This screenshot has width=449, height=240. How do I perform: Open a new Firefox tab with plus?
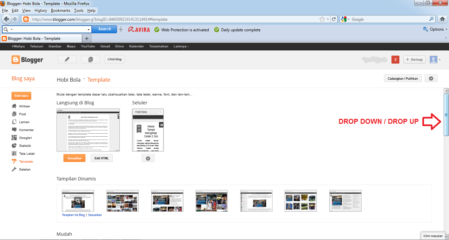(x=87, y=39)
